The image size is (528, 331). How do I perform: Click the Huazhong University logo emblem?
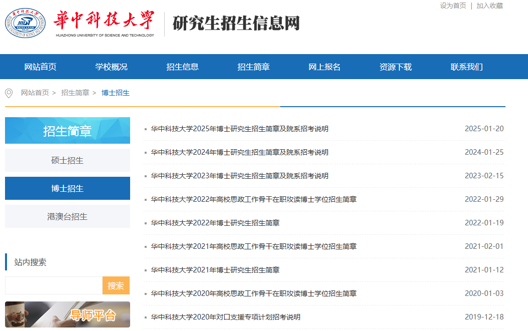point(25,23)
